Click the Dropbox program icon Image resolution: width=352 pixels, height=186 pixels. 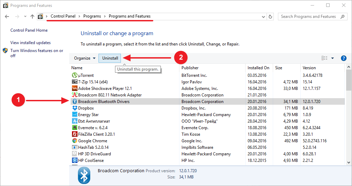tap(74, 108)
